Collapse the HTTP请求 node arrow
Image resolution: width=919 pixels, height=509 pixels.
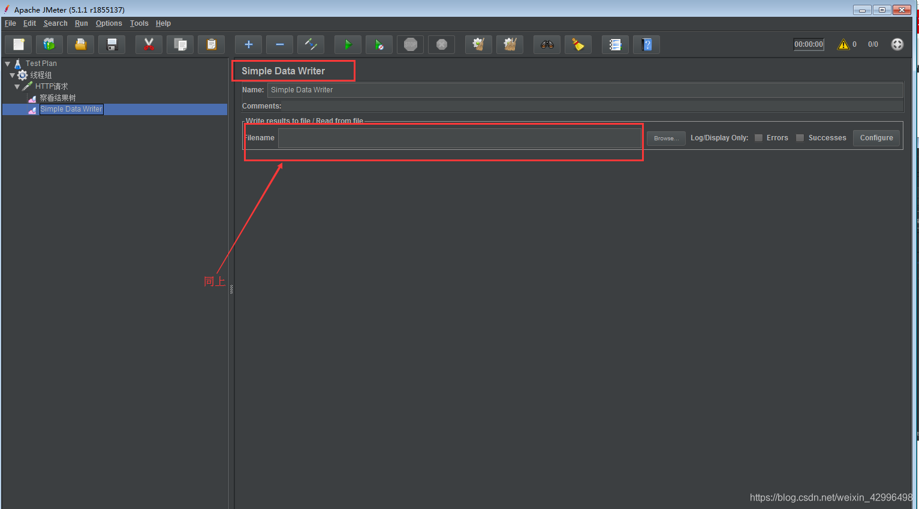[x=17, y=86]
